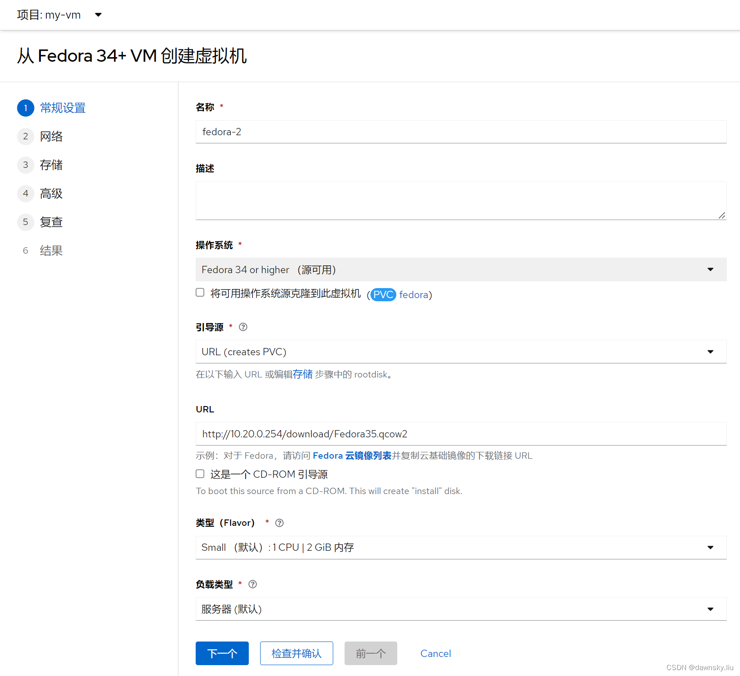Follow the 存储 link in helper text

302,374
